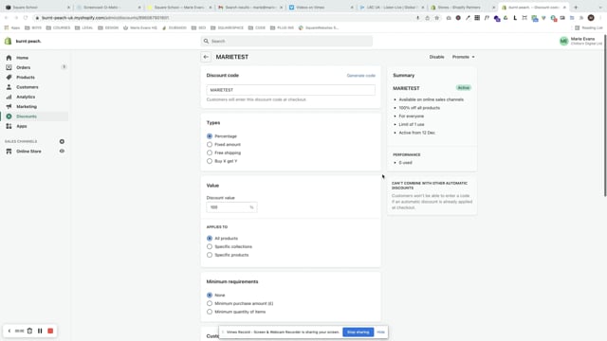Apply discount to All products
Viewport: 607px width, 341px height.
(x=210, y=238)
